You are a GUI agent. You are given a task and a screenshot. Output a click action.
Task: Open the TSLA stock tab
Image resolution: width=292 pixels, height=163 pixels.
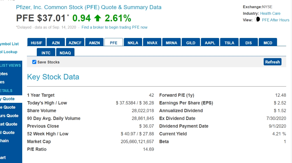(230, 42)
